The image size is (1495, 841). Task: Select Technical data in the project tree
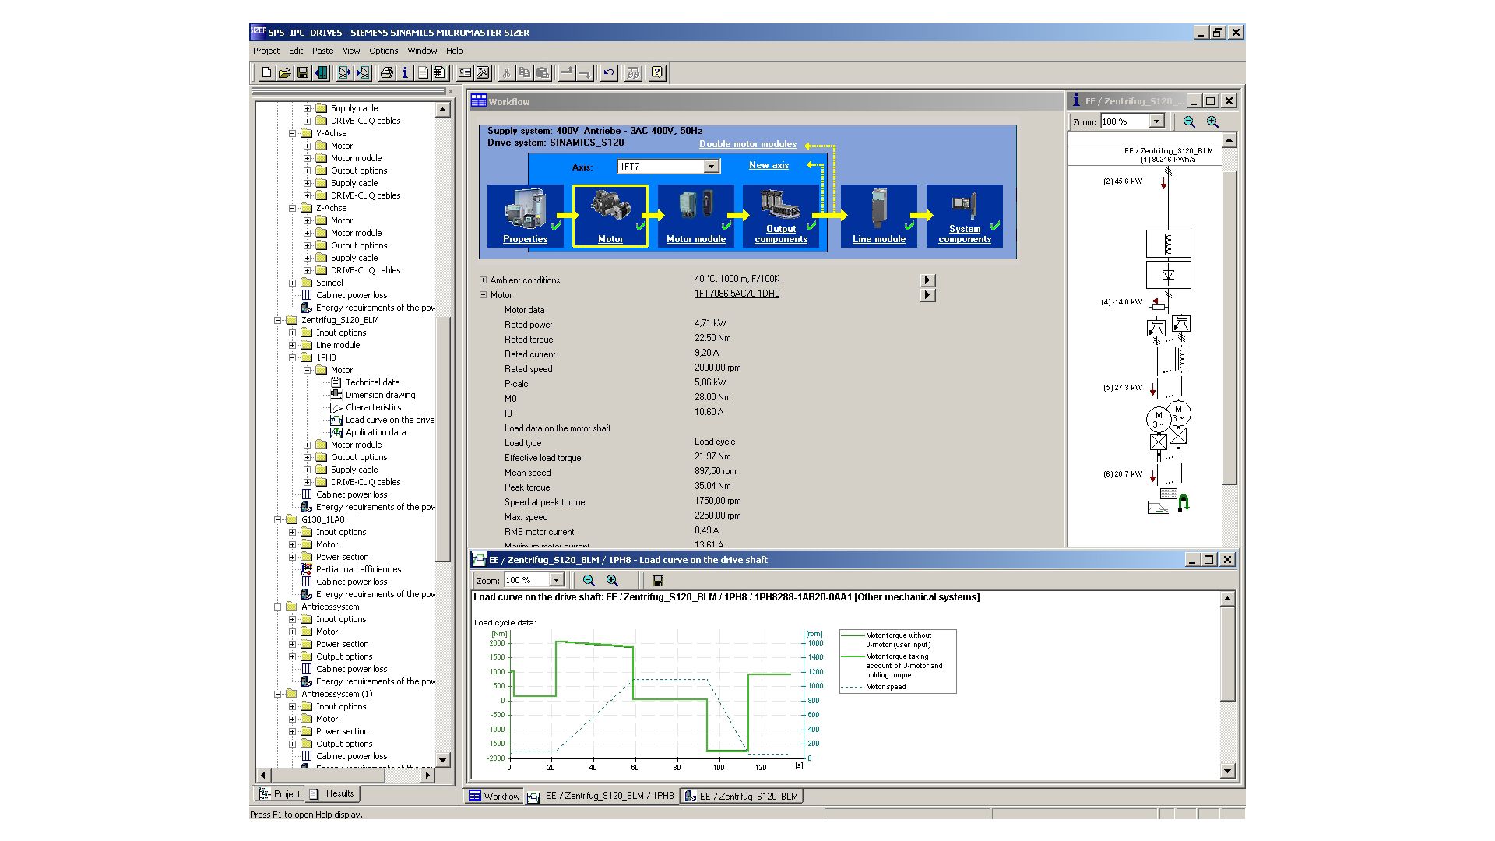(x=372, y=382)
